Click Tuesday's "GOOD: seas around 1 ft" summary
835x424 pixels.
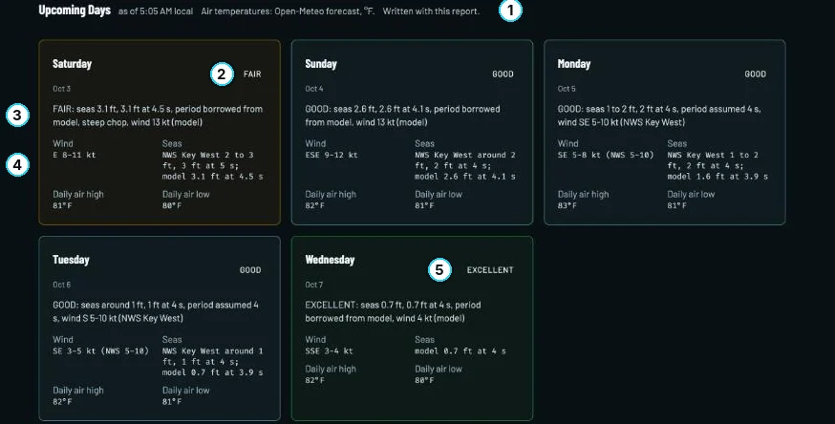click(x=156, y=311)
